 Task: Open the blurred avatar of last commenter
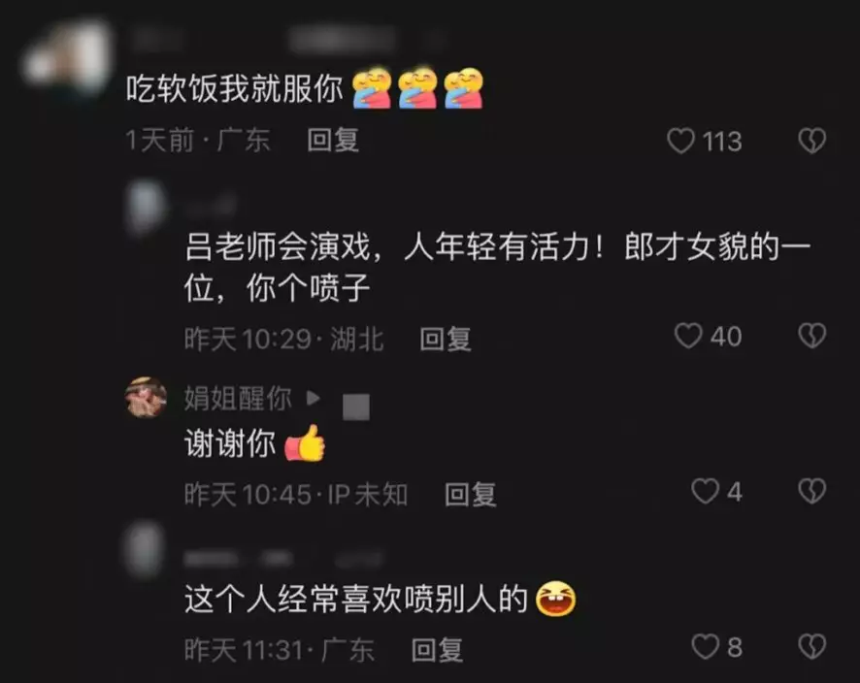tap(145, 549)
